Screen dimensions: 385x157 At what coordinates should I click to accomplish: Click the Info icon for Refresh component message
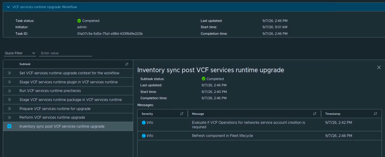pyautogui.click(x=143, y=136)
